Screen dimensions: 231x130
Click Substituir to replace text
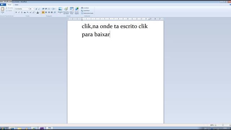coord(85,10)
